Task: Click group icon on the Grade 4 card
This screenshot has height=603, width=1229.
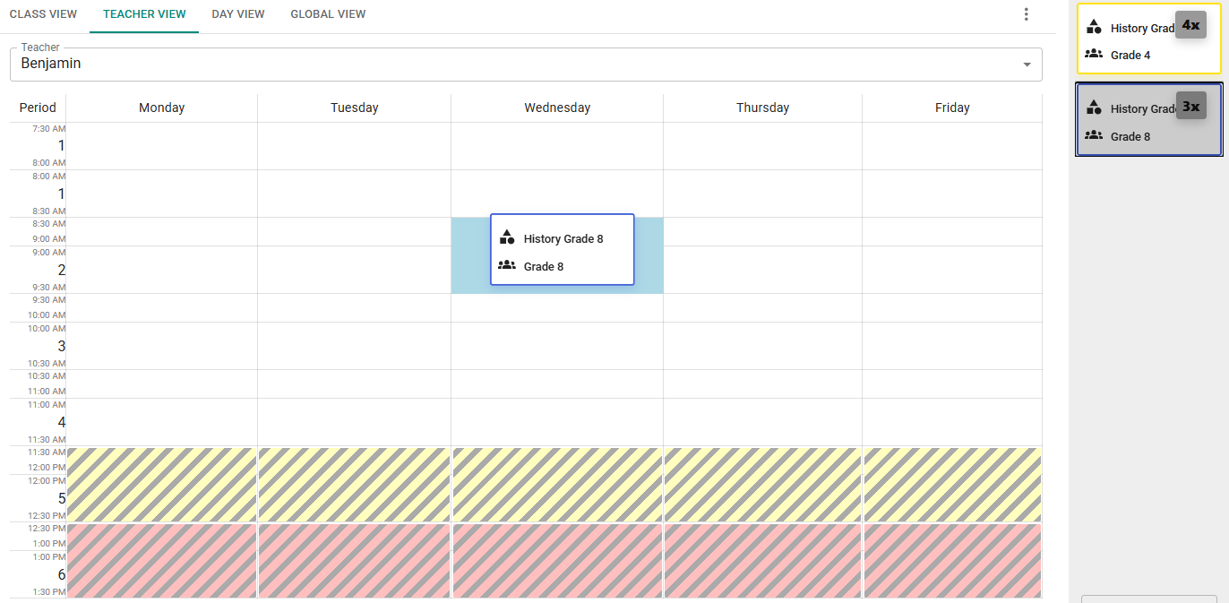Action: (1094, 54)
